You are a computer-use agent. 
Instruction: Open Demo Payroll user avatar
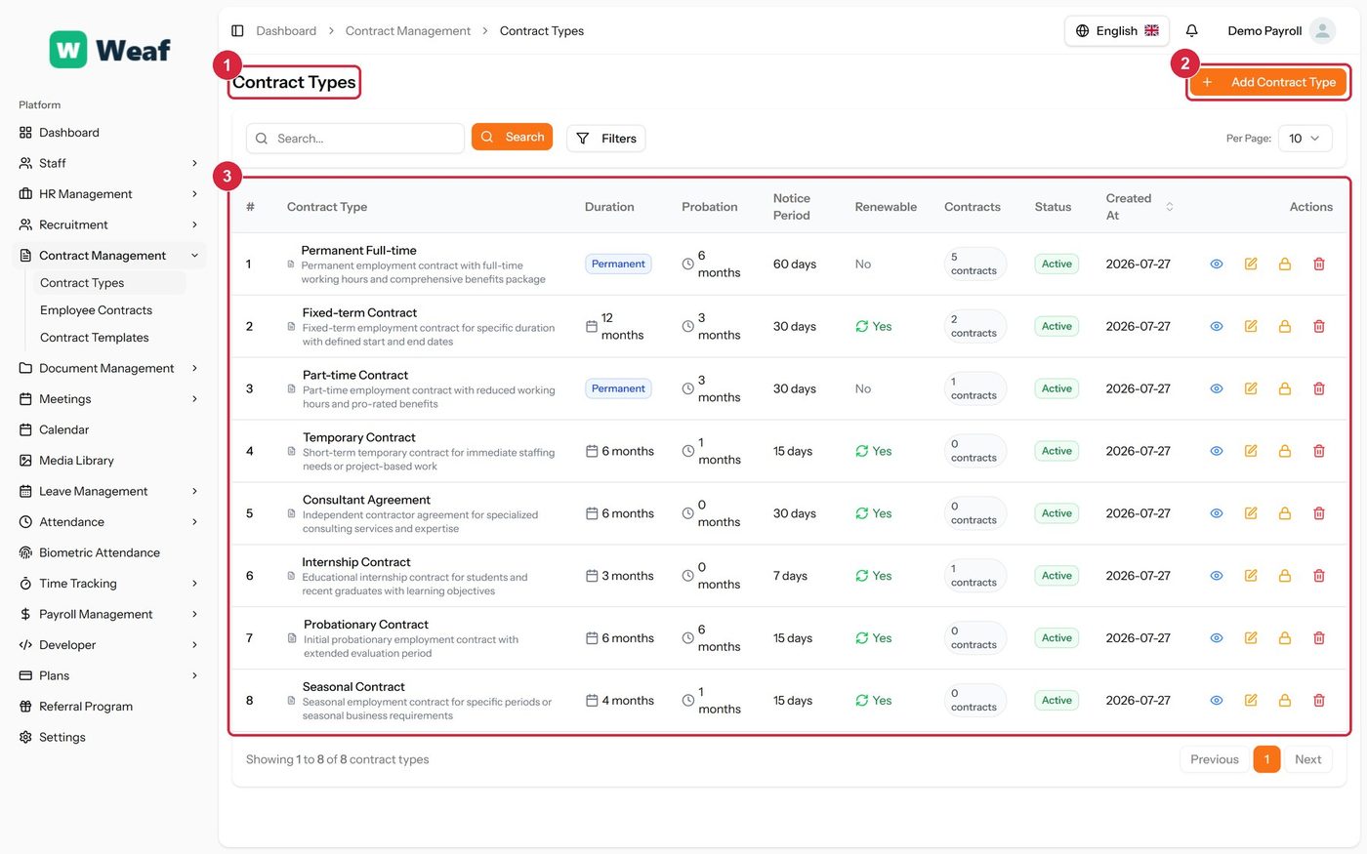[1322, 31]
